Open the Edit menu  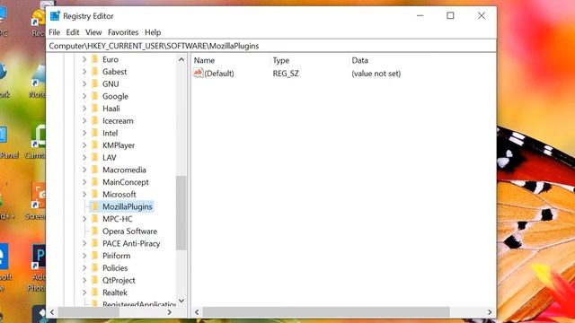(x=73, y=32)
